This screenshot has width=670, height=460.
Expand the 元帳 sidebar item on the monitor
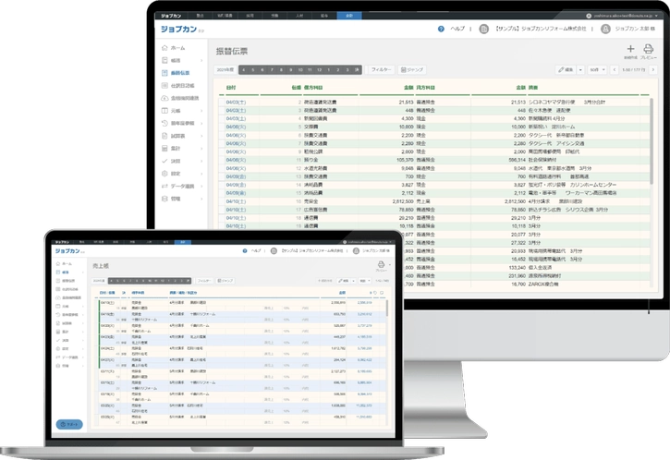point(201,111)
